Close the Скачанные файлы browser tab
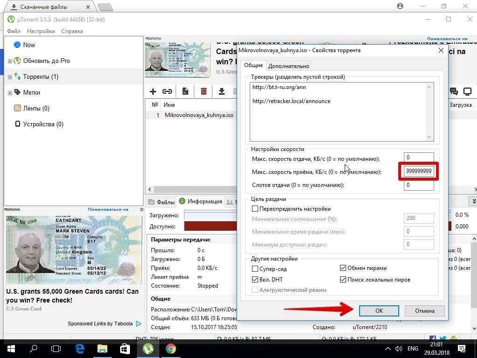477x358 pixels. [x=88, y=7]
